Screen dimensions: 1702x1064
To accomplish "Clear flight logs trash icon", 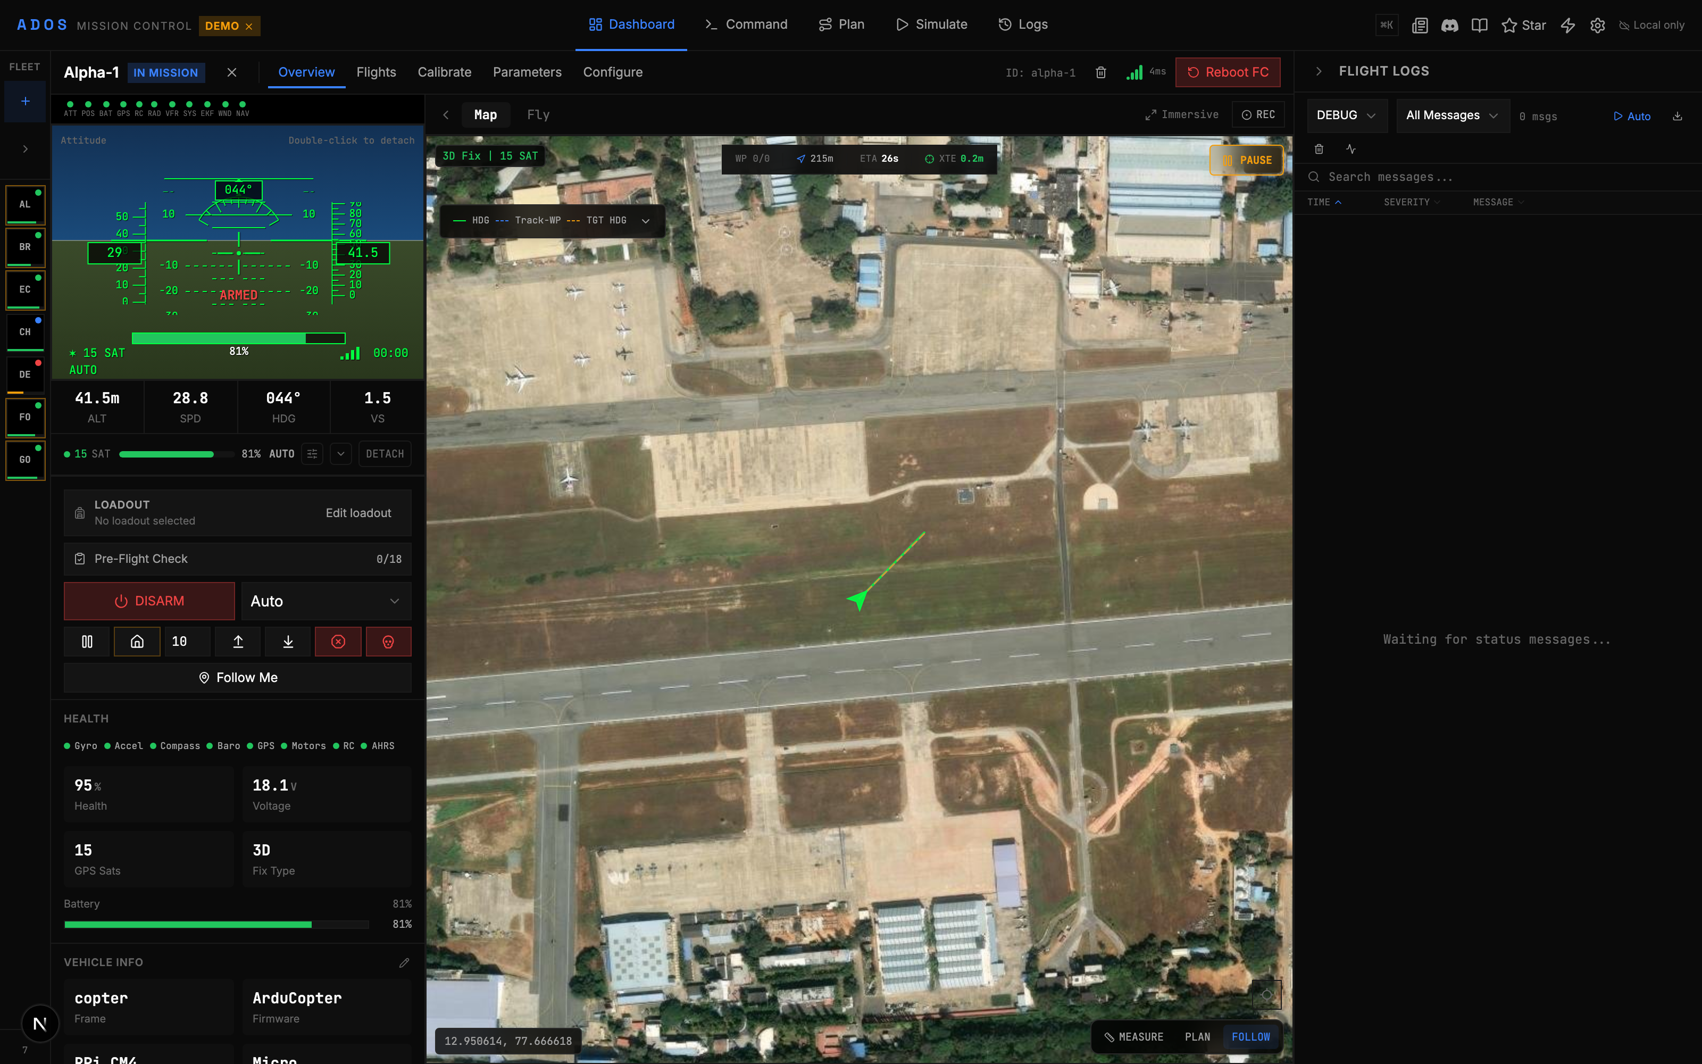I will [x=1319, y=149].
